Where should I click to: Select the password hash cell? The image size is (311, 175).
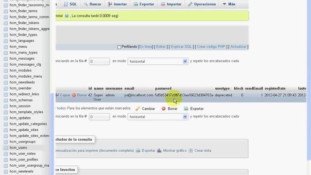[184, 95]
